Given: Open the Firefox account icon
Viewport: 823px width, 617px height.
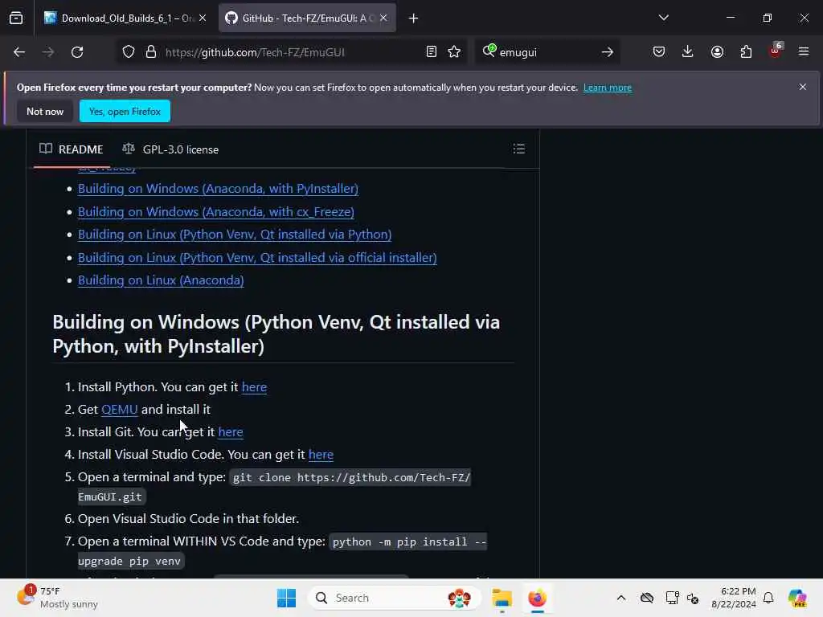Looking at the screenshot, I should (717, 52).
